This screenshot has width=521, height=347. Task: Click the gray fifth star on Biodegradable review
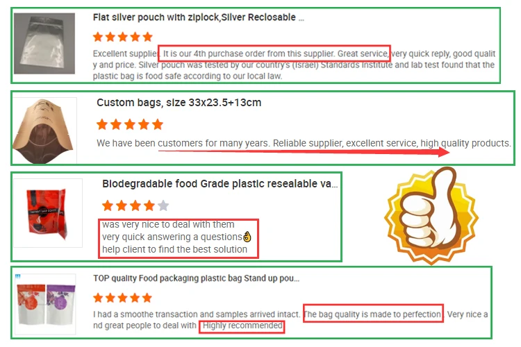(163, 206)
